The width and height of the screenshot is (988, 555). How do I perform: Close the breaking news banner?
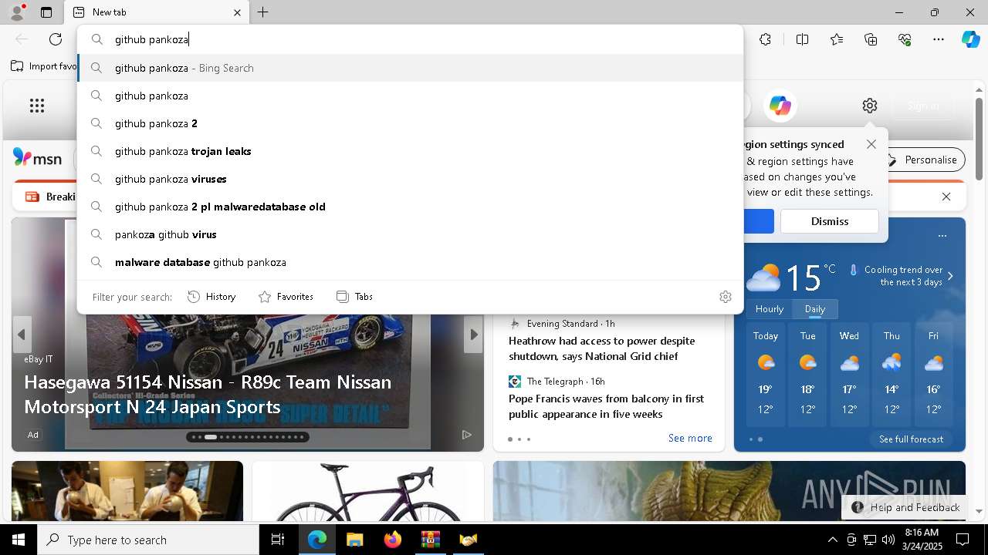pyautogui.click(x=946, y=197)
